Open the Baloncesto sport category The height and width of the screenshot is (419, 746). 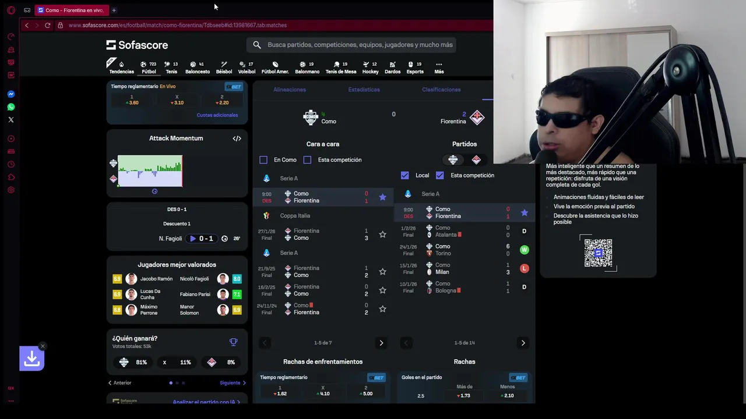[x=198, y=68]
